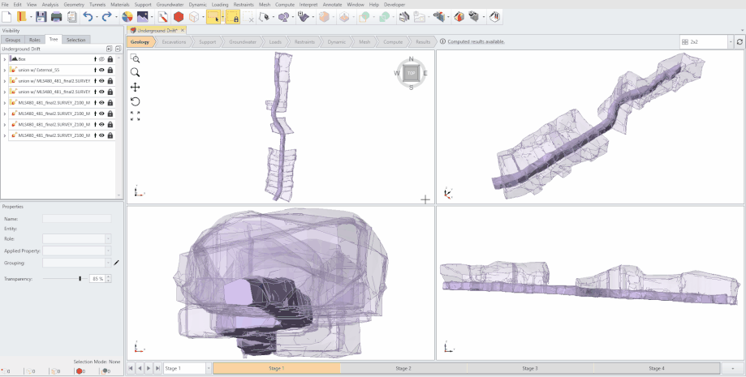The image size is (746, 377).
Task: Open the 2x2 viewport layout dropdown
Action: tap(731, 41)
